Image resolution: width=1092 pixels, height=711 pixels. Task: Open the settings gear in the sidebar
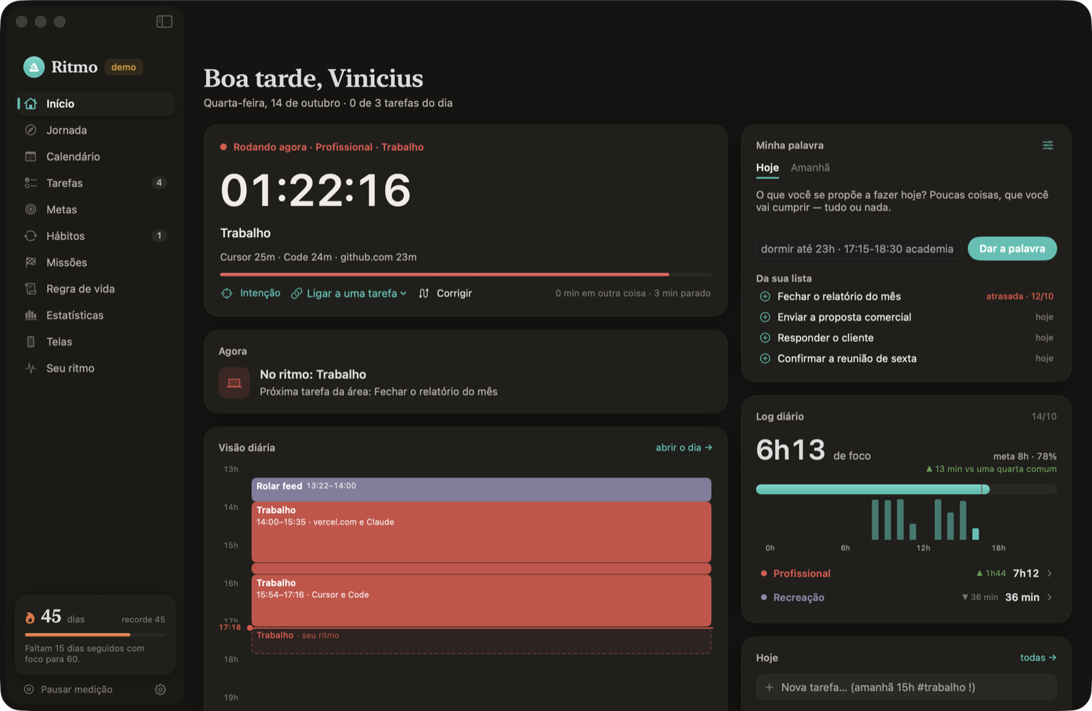(160, 690)
